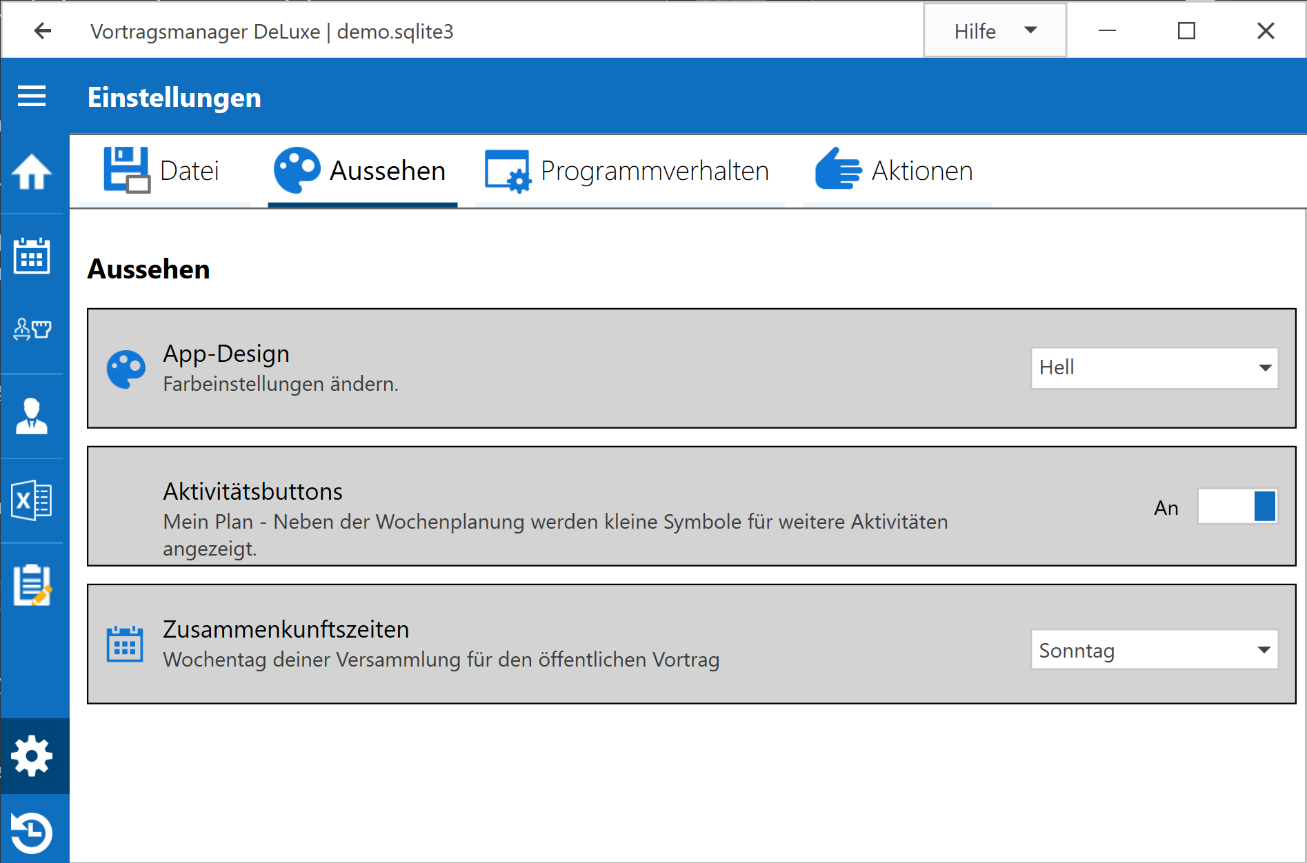Click the App-Design setting title
The width and height of the screenshot is (1307, 863).
(226, 354)
